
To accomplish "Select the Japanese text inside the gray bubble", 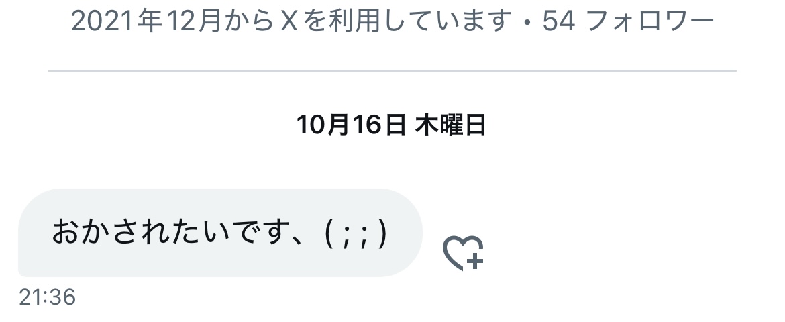I will 220,233.
